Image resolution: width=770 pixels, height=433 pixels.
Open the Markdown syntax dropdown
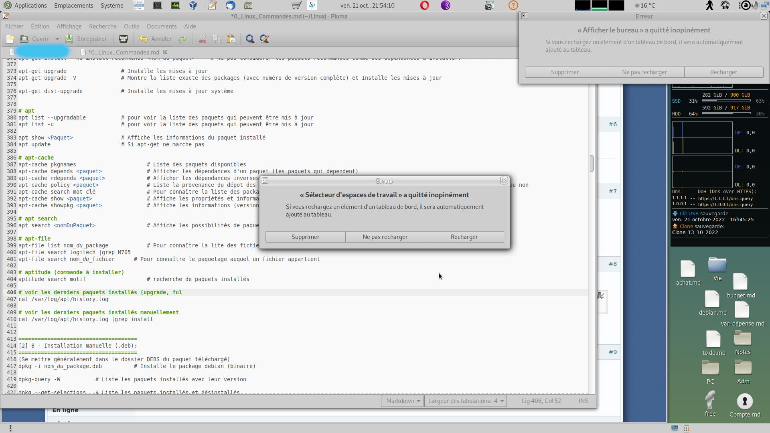click(x=402, y=401)
